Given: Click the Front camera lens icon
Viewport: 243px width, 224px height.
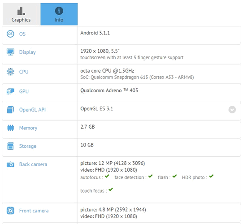Looking at the screenshot, I should (x=10, y=211).
